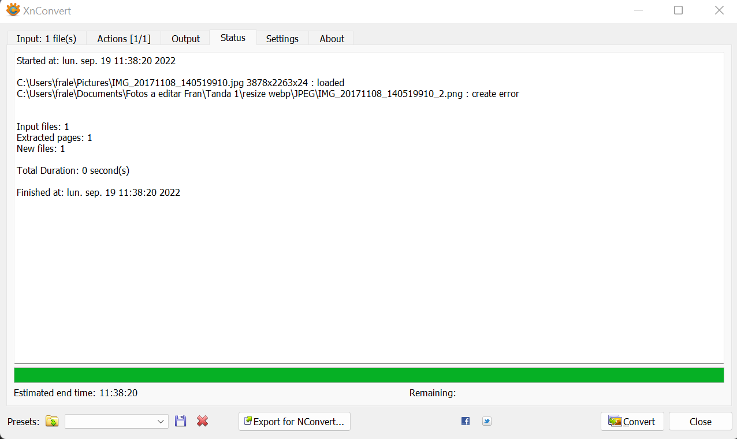The image size is (737, 439).
Task: Click the 'Started at' log line
Action: (x=96, y=61)
